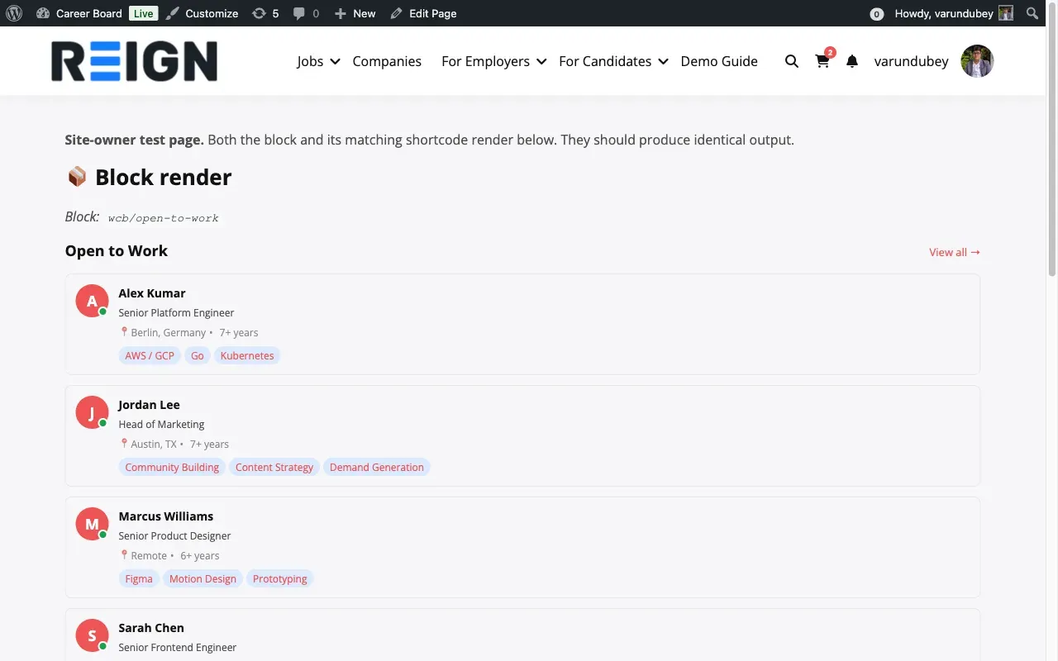The height and width of the screenshot is (661, 1058).
Task: Open the WordPress logo menu
Action: [13, 13]
